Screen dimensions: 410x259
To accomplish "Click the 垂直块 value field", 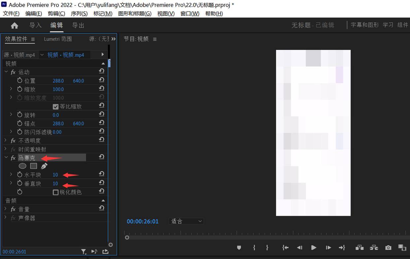I will point(55,183).
